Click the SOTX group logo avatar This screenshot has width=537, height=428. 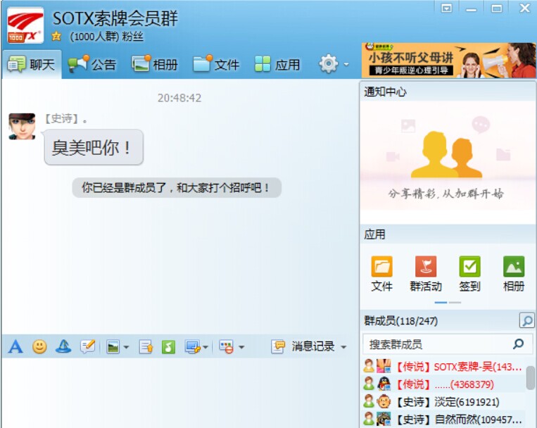tap(25, 25)
